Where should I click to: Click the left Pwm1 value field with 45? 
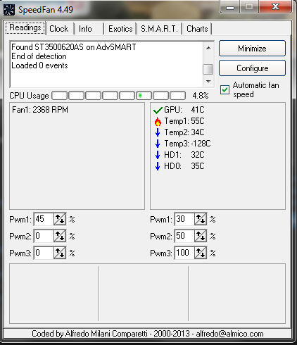click(x=44, y=219)
